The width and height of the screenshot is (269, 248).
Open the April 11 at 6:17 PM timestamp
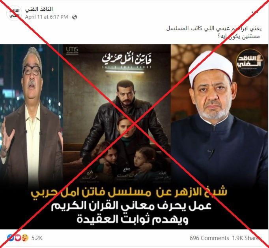click(x=47, y=17)
